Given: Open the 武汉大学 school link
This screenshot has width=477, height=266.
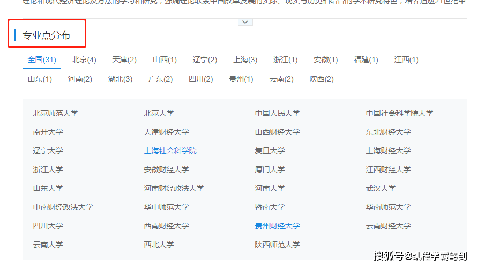Looking at the screenshot, I should coord(381,188).
